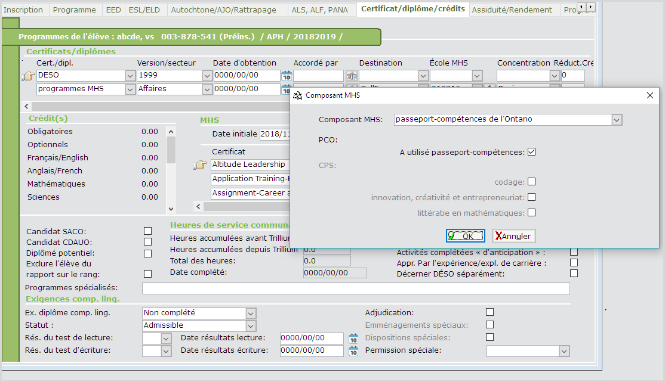Tick the Adjudication checkbox
665x382 pixels.
[489, 312]
